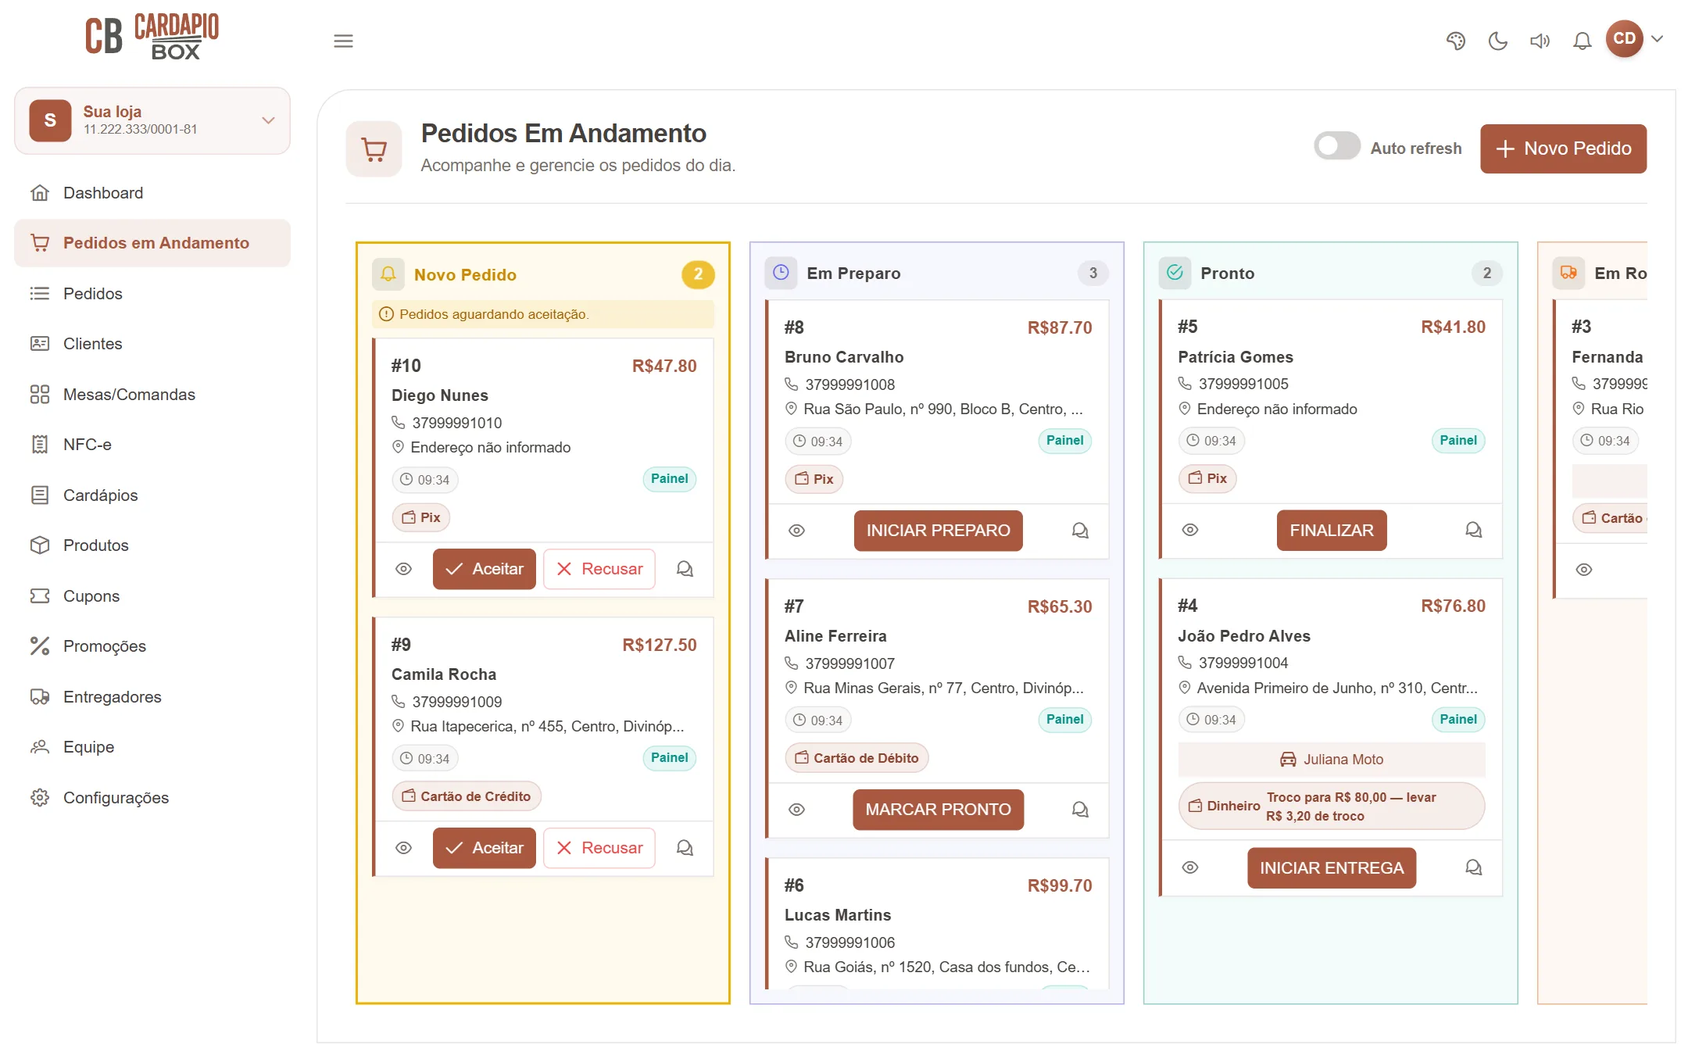Switch to dark mode moon icon
Viewport: 1688px width, 1055px height.
(1497, 41)
